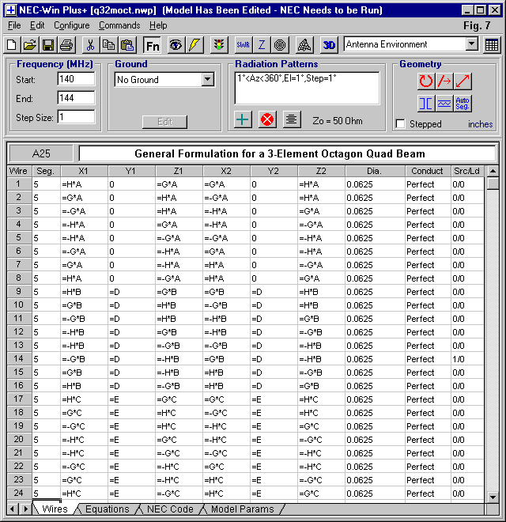Switch to the NEC Code tab

click(170, 509)
